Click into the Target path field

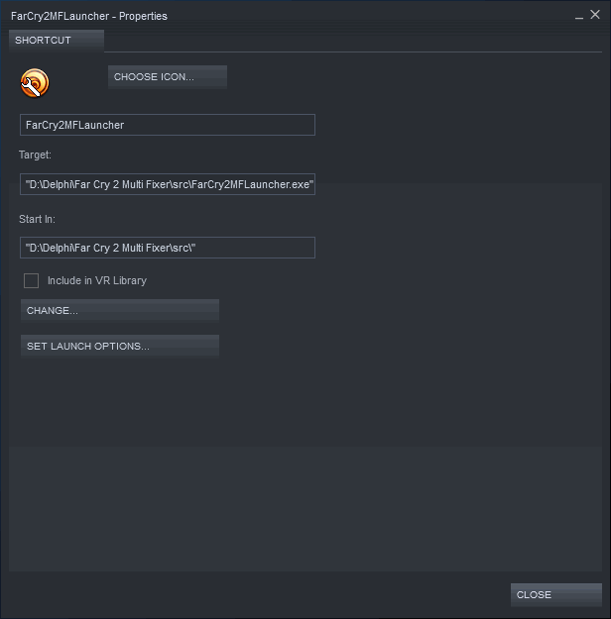pyautogui.click(x=167, y=185)
